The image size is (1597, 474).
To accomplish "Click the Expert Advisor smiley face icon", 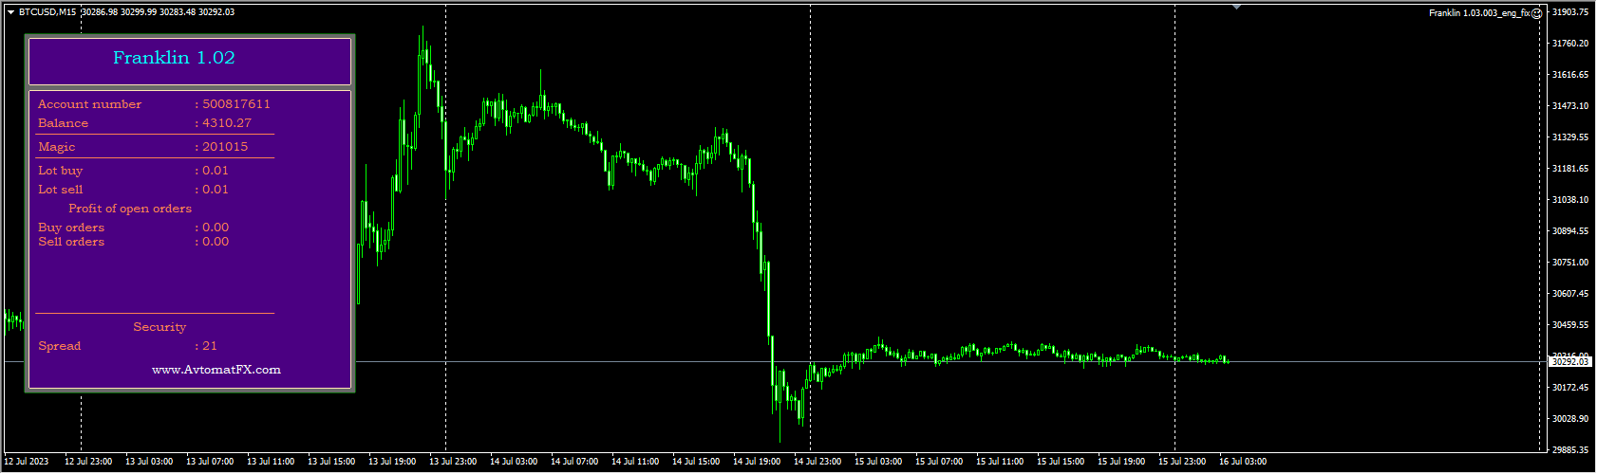I will pyautogui.click(x=1537, y=13).
